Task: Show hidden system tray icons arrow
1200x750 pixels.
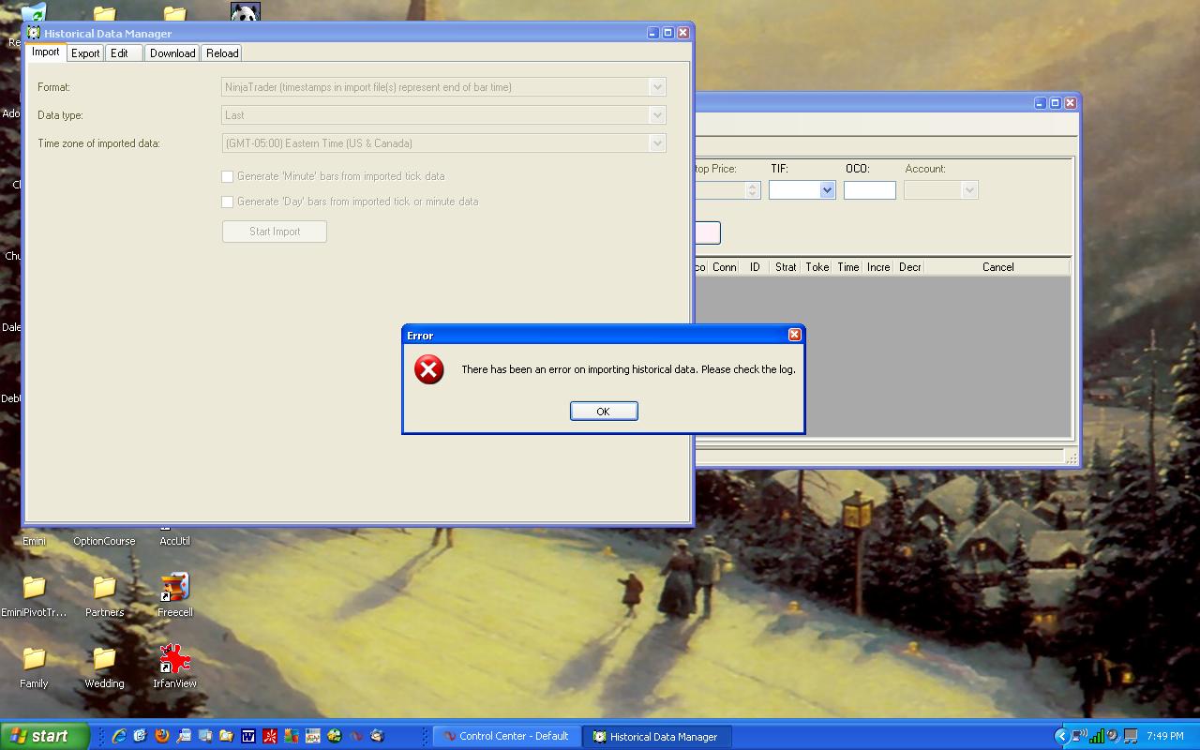Action: click(1061, 736)
